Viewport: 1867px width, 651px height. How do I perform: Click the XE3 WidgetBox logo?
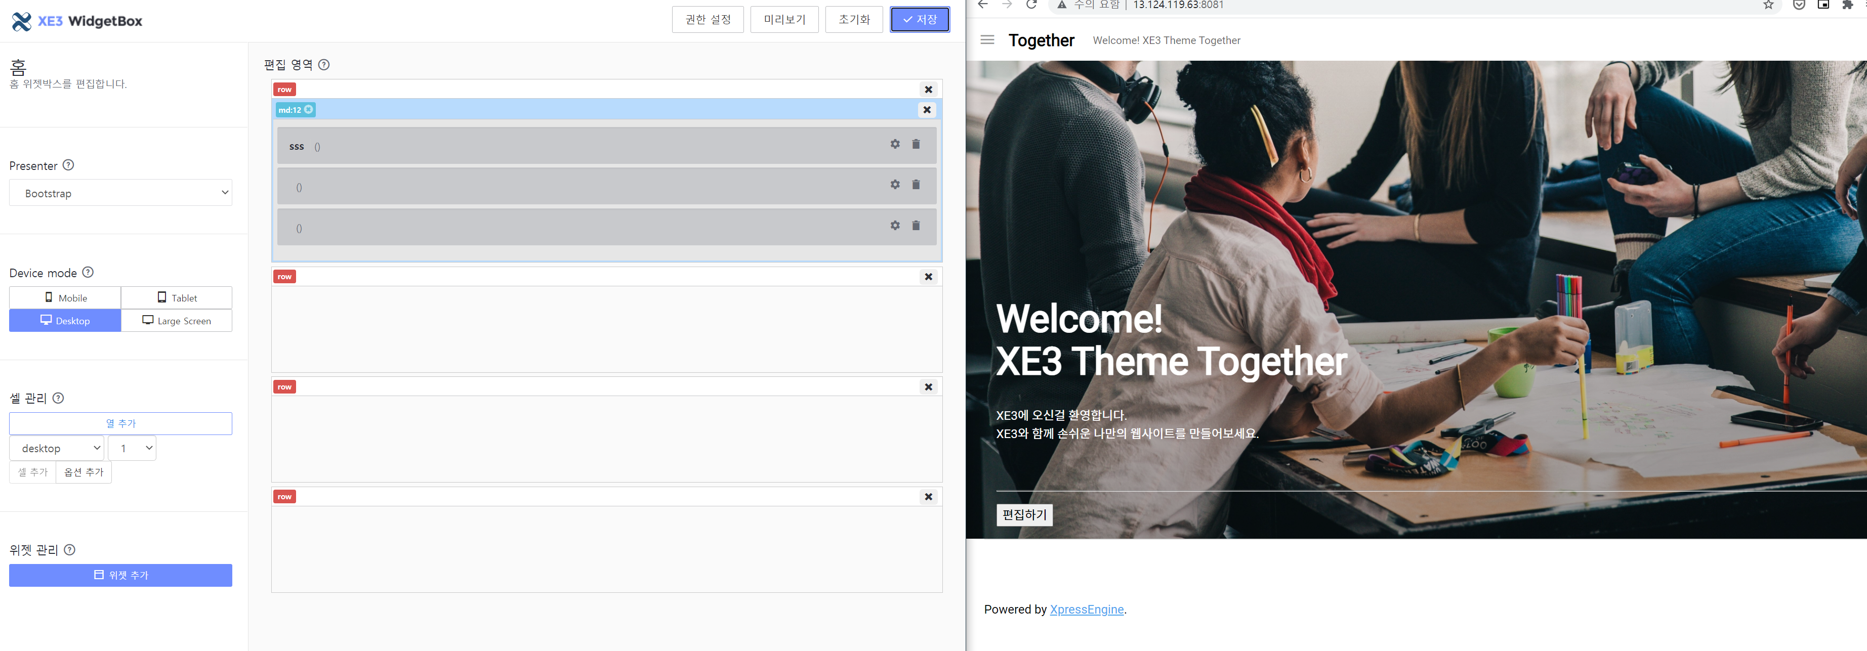coord(77,21)
